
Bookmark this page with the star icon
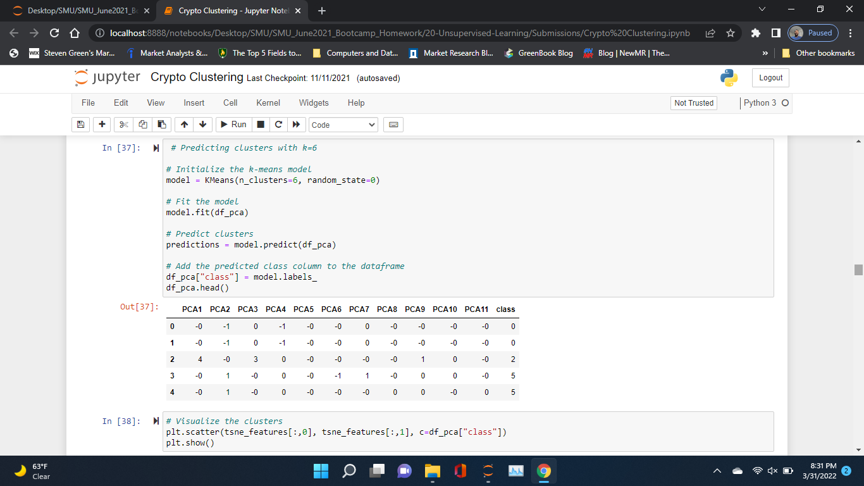click(x=731, y=33)
